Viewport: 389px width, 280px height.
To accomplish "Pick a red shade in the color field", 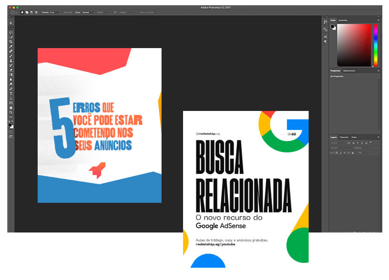I will [354, 45].
